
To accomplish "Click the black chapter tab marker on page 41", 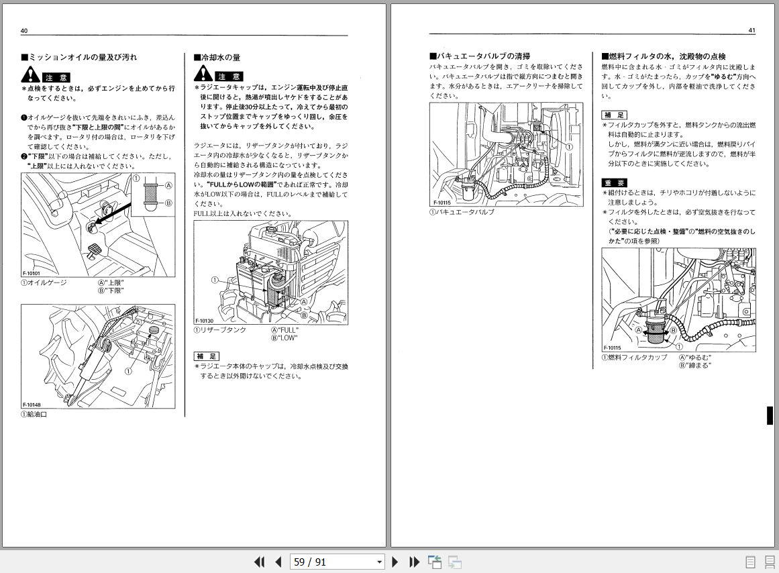I will pyautogui.click(x=769, y=415).
